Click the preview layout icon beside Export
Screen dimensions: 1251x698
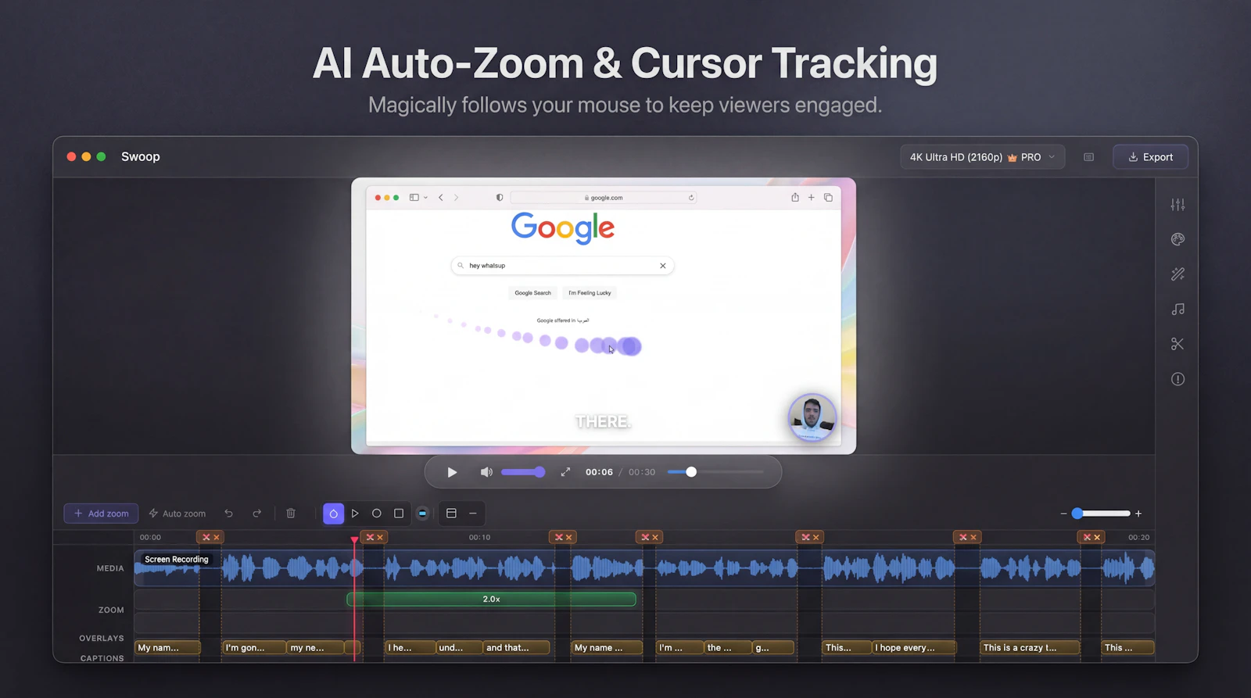(1088, 157)
